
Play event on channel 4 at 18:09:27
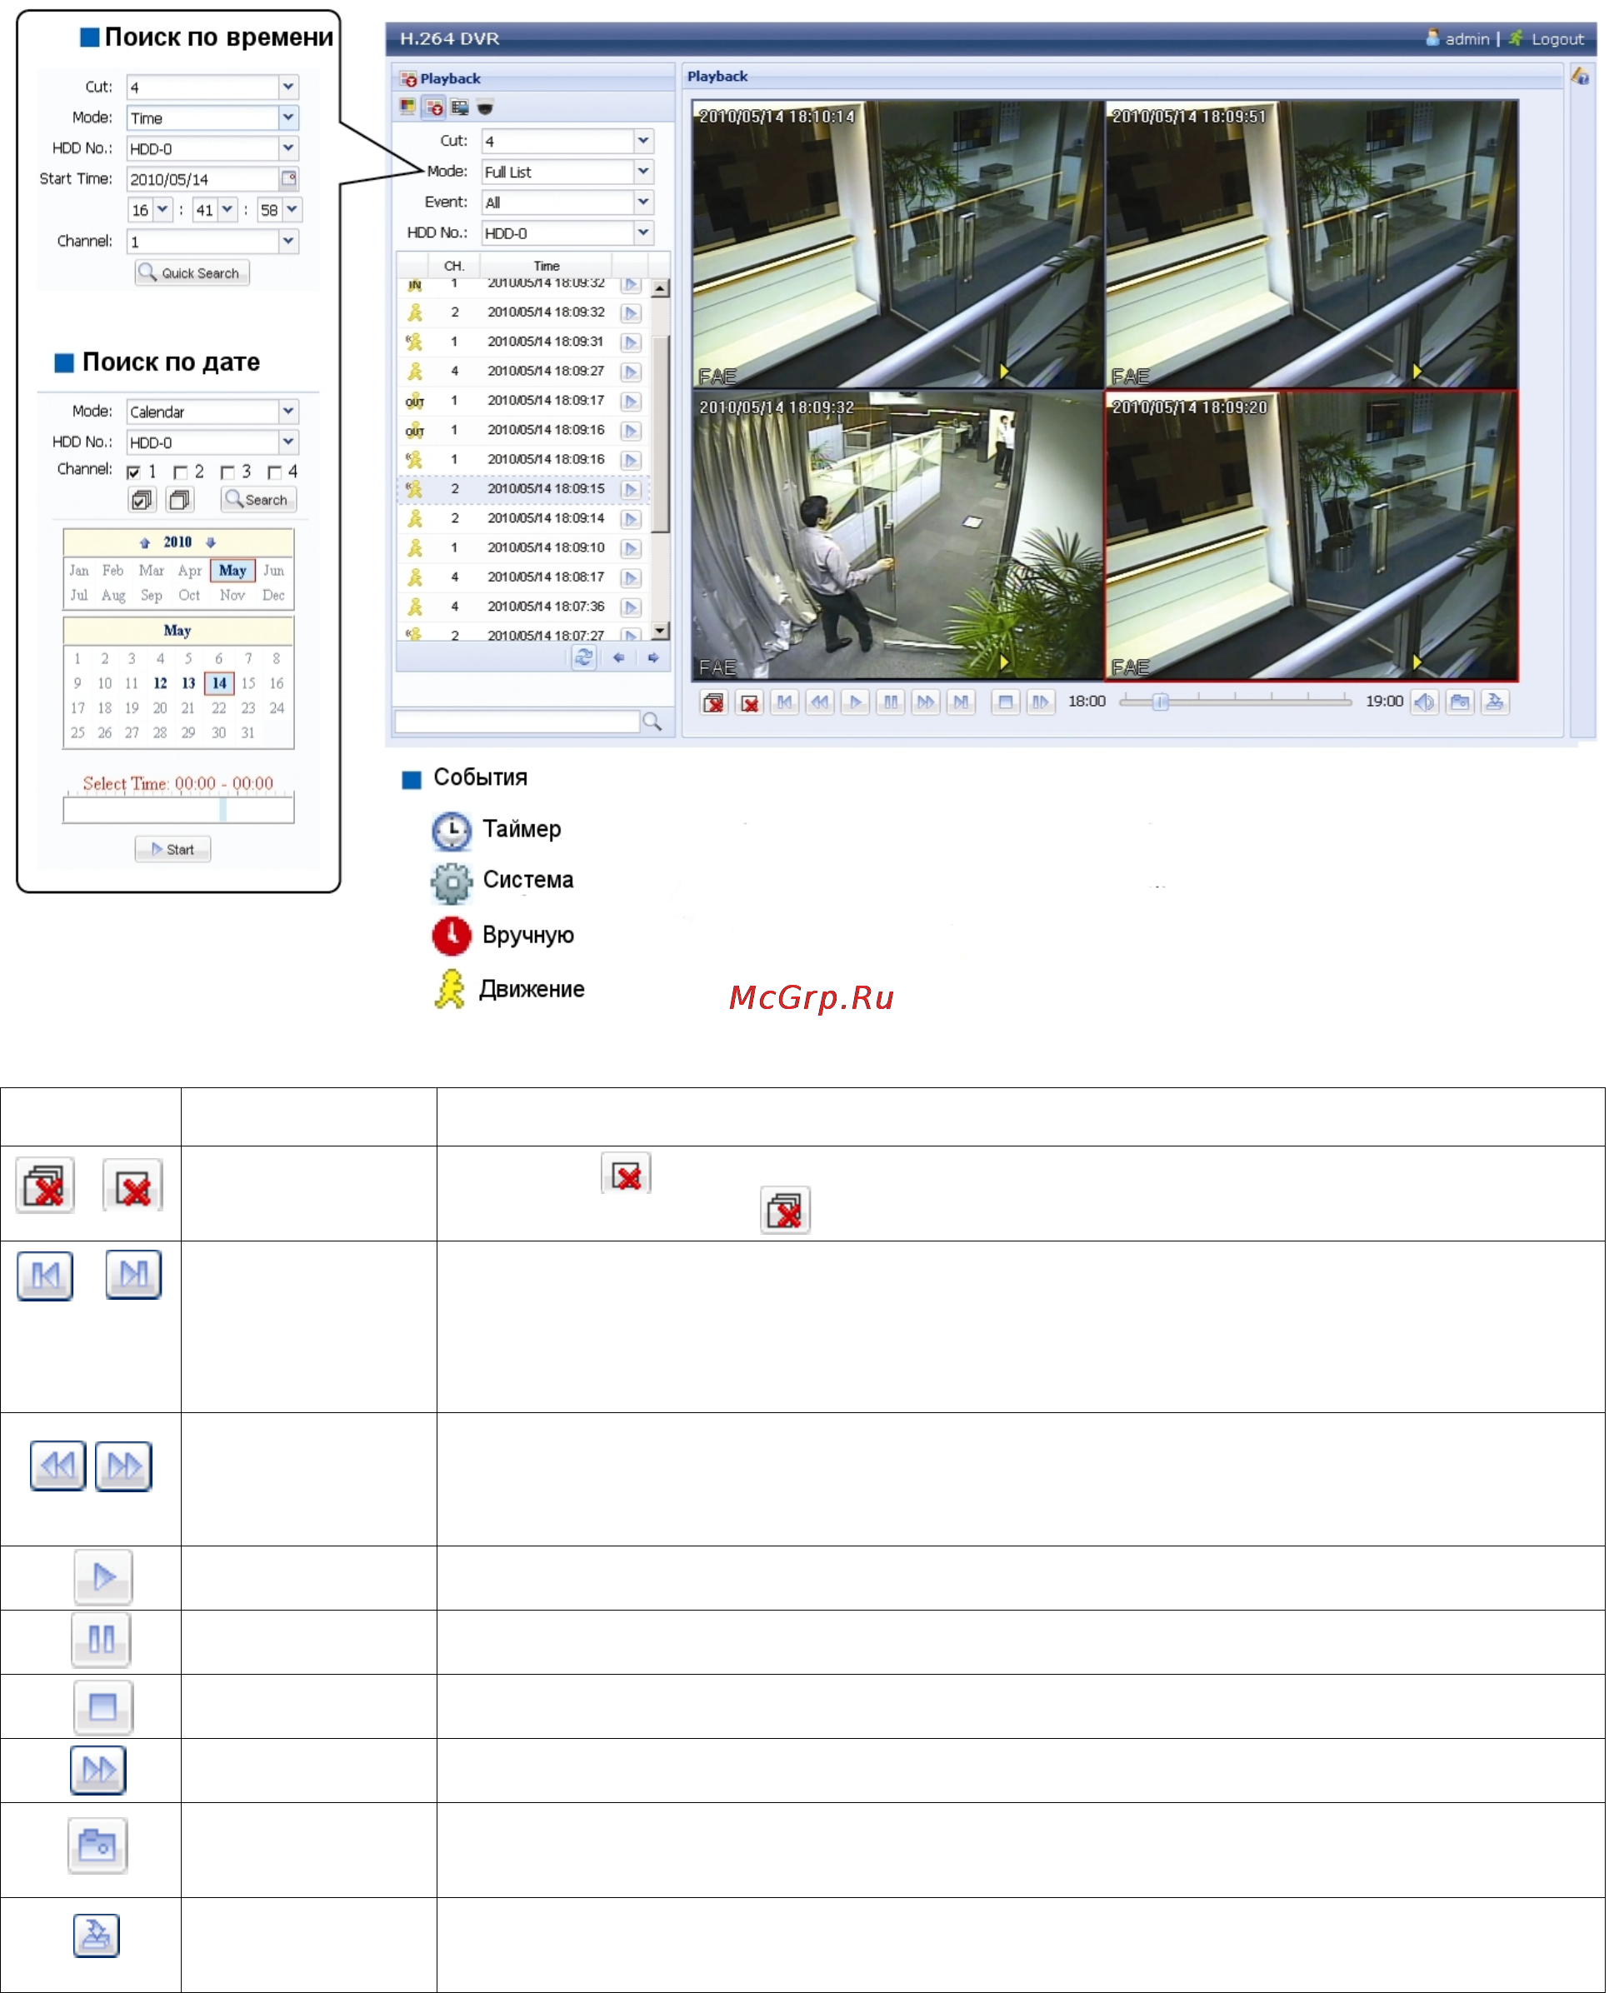tap(632, 372)
